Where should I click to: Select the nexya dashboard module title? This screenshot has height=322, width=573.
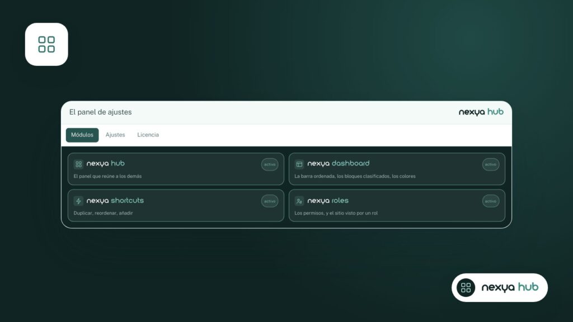pyautogui.click(x=339, y=164)
